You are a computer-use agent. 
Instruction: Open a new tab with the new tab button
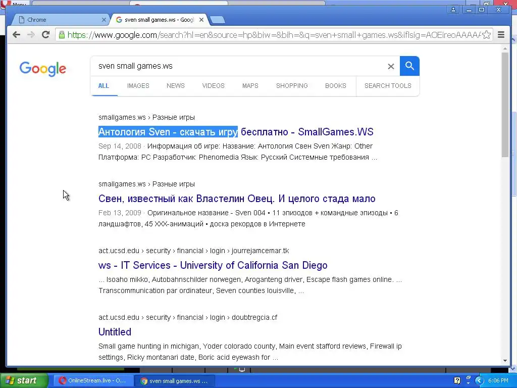(218, 20)
